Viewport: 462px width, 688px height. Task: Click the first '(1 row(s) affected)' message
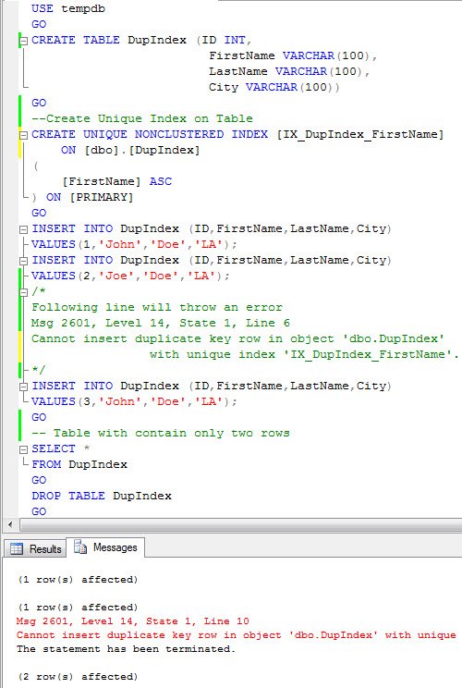78,580
